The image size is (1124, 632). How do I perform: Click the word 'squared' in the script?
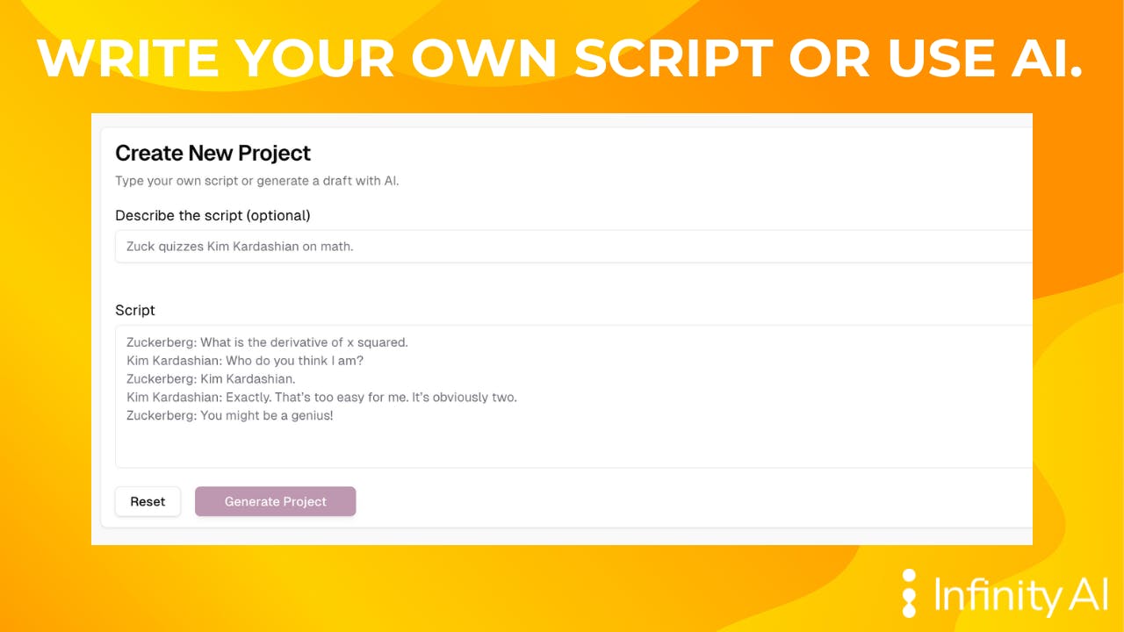pos(380,342)
